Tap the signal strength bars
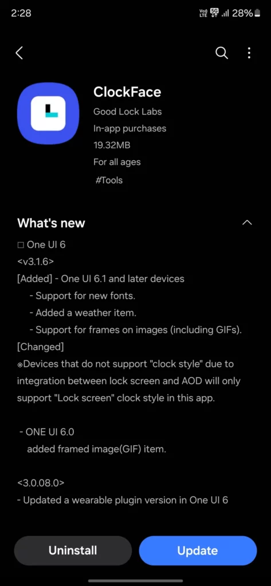This screenshot has height=586, width=271. pos(225,14)
